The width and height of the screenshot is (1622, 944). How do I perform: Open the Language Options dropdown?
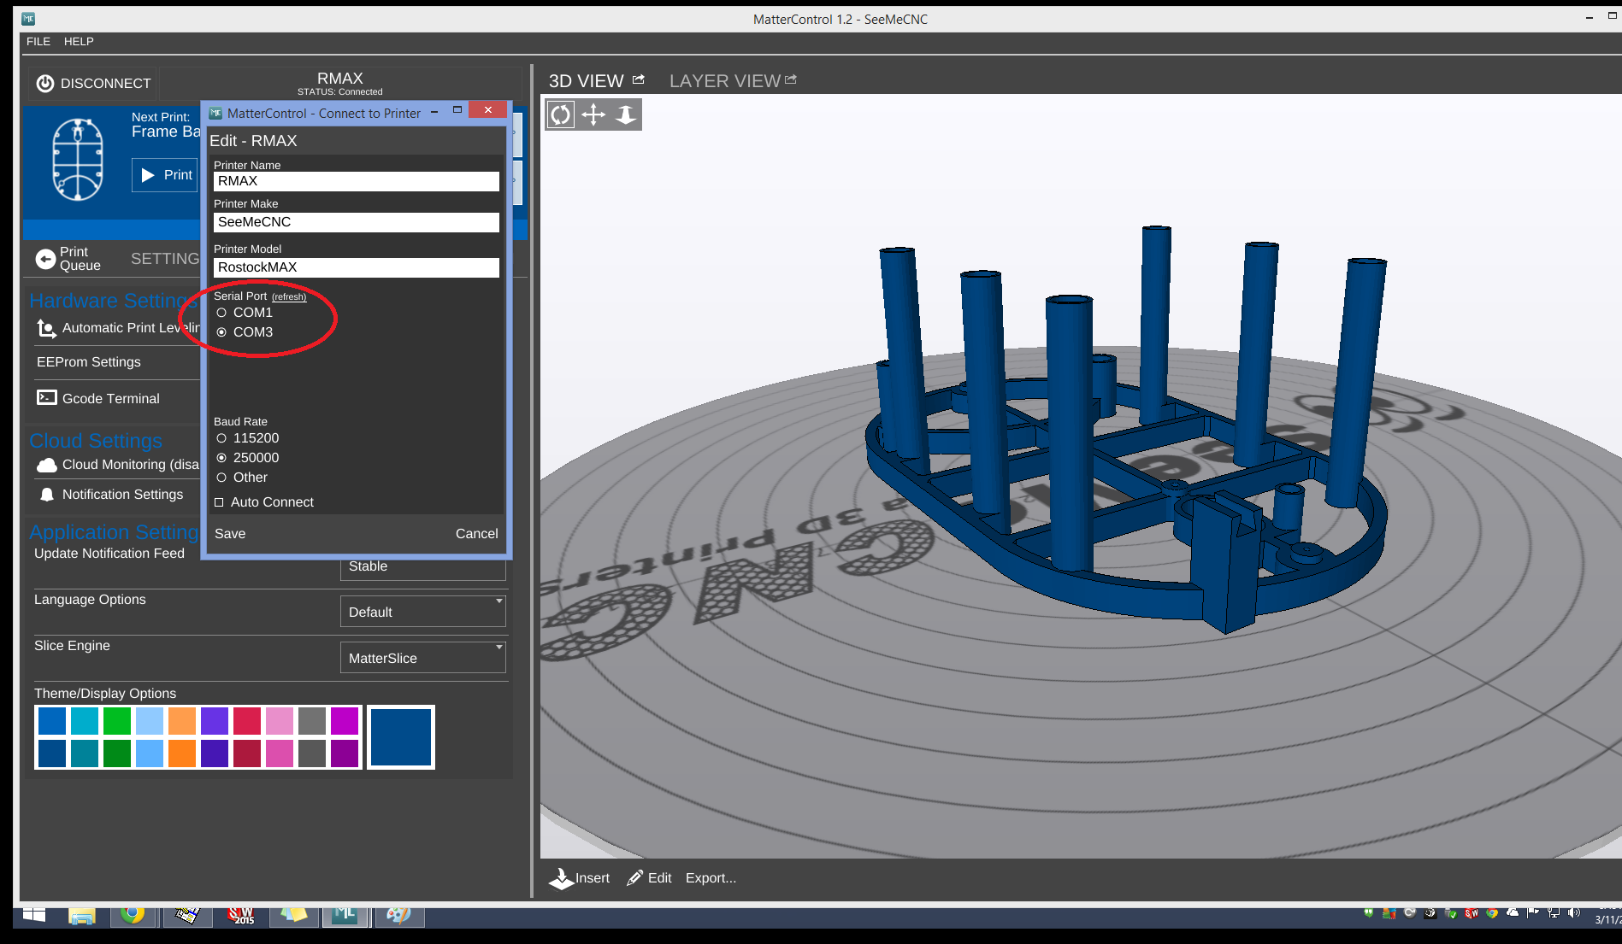(422, 612)
